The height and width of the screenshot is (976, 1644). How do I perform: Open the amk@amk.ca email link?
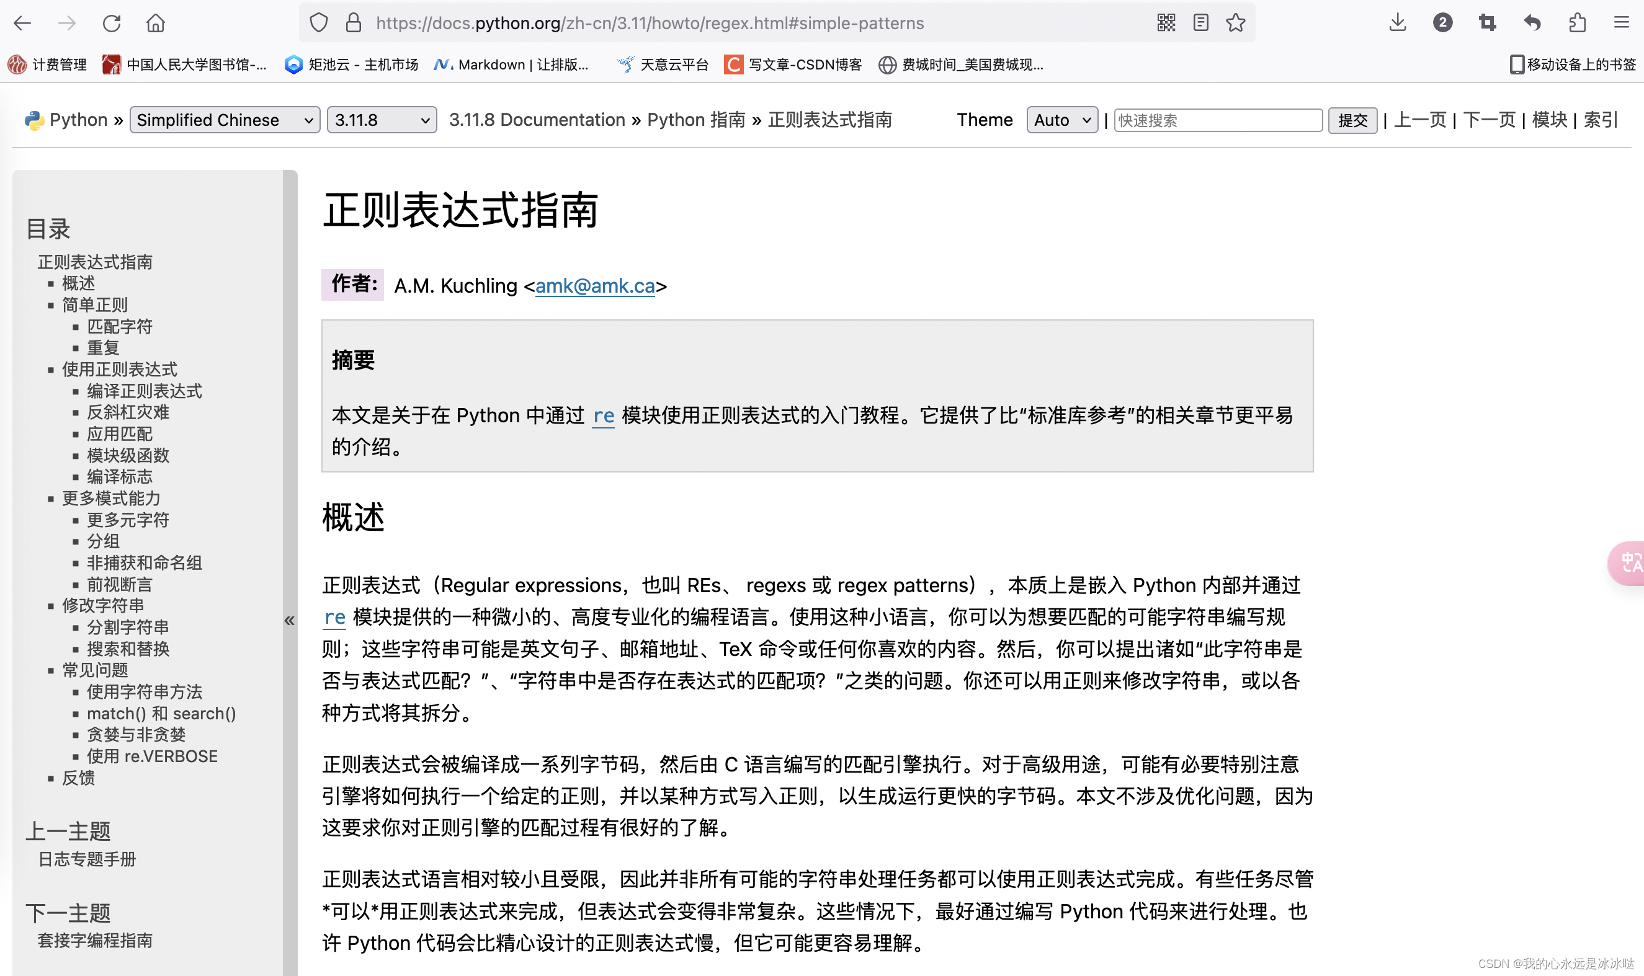click(x=595, y=286)
